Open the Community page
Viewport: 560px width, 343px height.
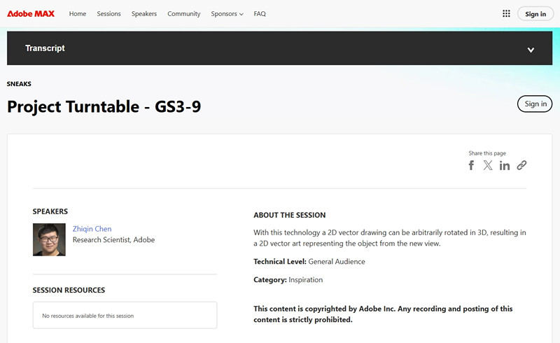pyautogui.click(x=184, y=13)
